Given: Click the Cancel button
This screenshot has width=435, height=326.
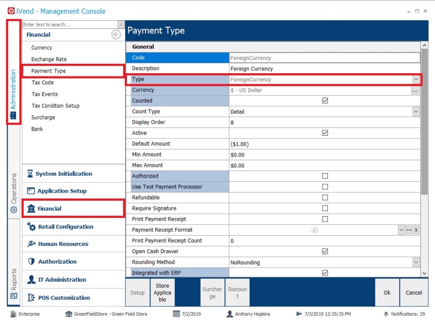Looking at the screenshot, I should (414, 293).
